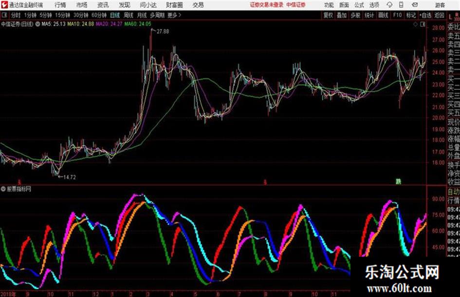The width and height of the screenshot is (460, 297).
Task: Open the round dropdown beside 股票指标网
Action: [3, 189]
